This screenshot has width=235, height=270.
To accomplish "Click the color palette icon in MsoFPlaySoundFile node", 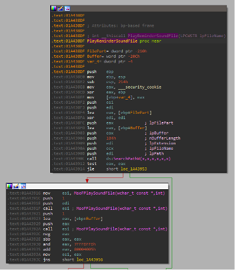I will pos(9,186).
